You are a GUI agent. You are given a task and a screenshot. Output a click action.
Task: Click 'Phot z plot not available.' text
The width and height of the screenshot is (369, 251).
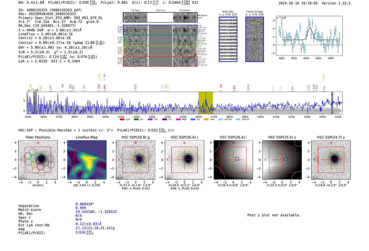[x=274, y=215]
